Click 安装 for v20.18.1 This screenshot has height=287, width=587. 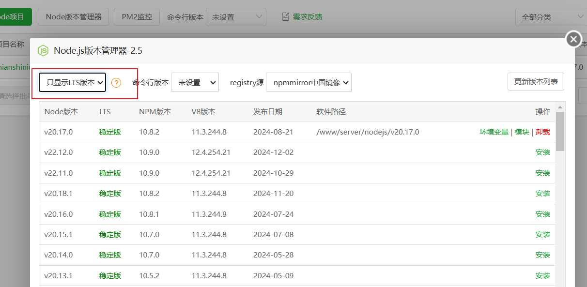[x=543, y=193]
